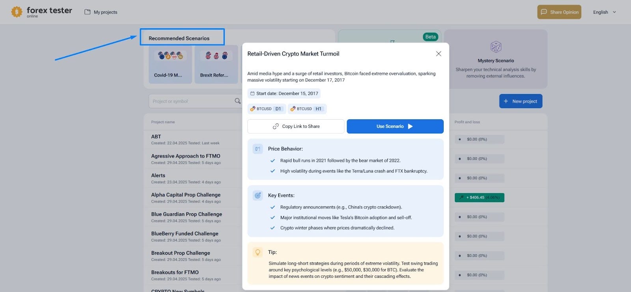
Task: Start scenario with Use Scenario button
Action: click(x=395, y=126)
